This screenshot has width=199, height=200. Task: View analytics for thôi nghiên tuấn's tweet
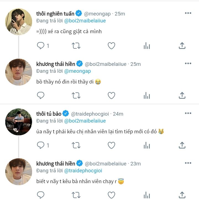coord(147,46)
